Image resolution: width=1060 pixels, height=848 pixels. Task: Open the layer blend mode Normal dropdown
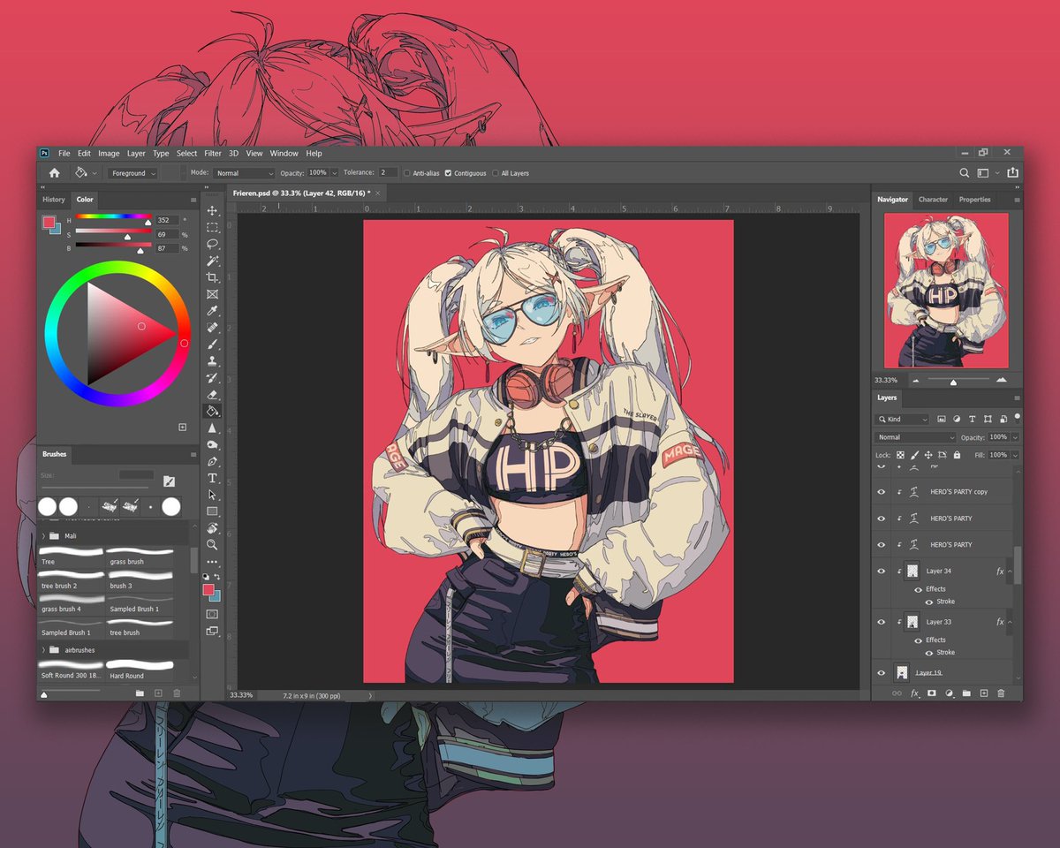coord(916,437)
